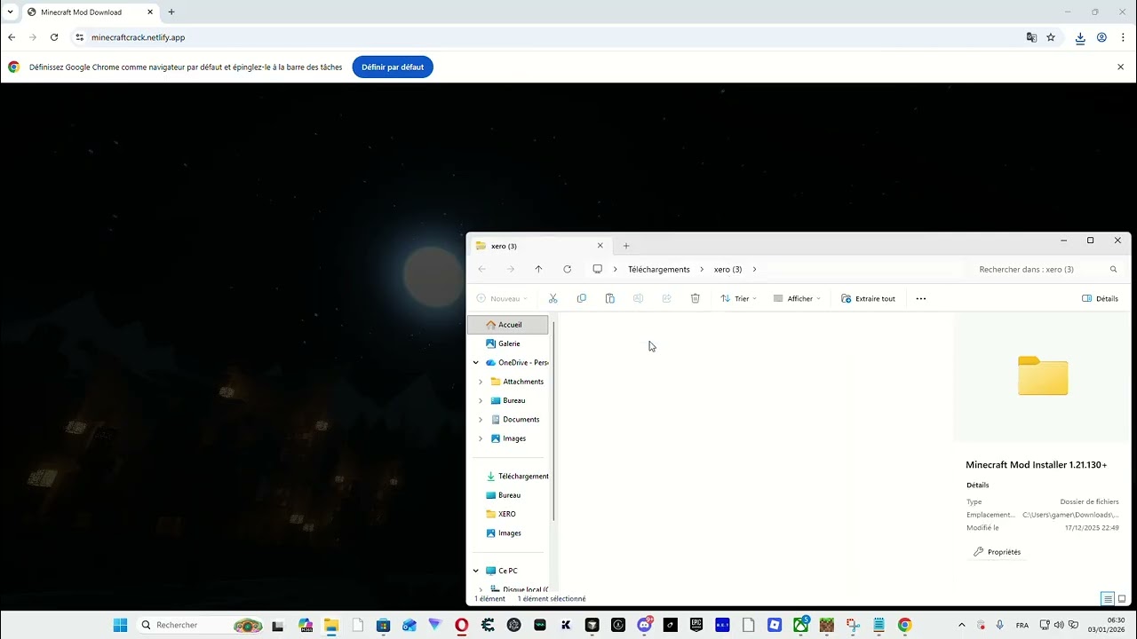Viewport: 1137px width, 639px height.
Task: Collapse the Ce PC tree node
Action: pyautogui.click(x=476, y=571)
